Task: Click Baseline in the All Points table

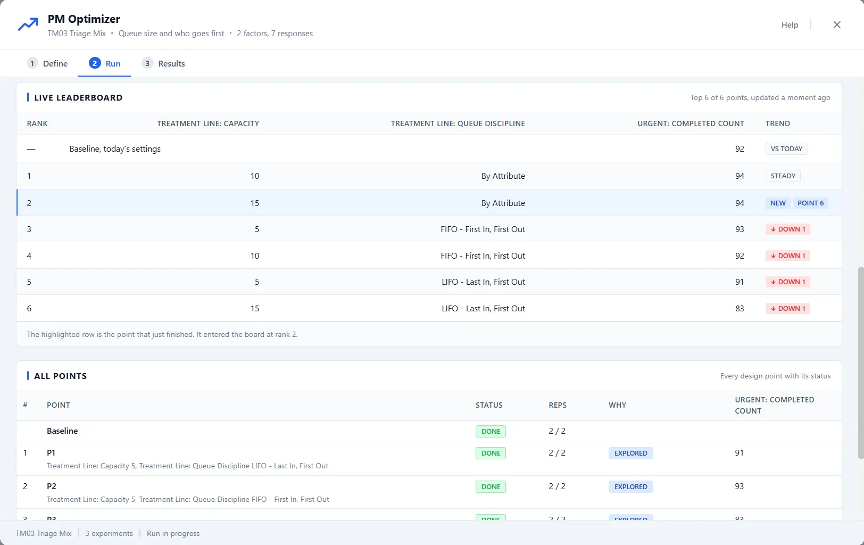Action: (62, 431)
